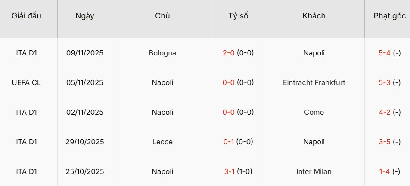Select the 'Chủ' column header
The height and width of the screenshot is (186, 410).
(x=162, y=16)
